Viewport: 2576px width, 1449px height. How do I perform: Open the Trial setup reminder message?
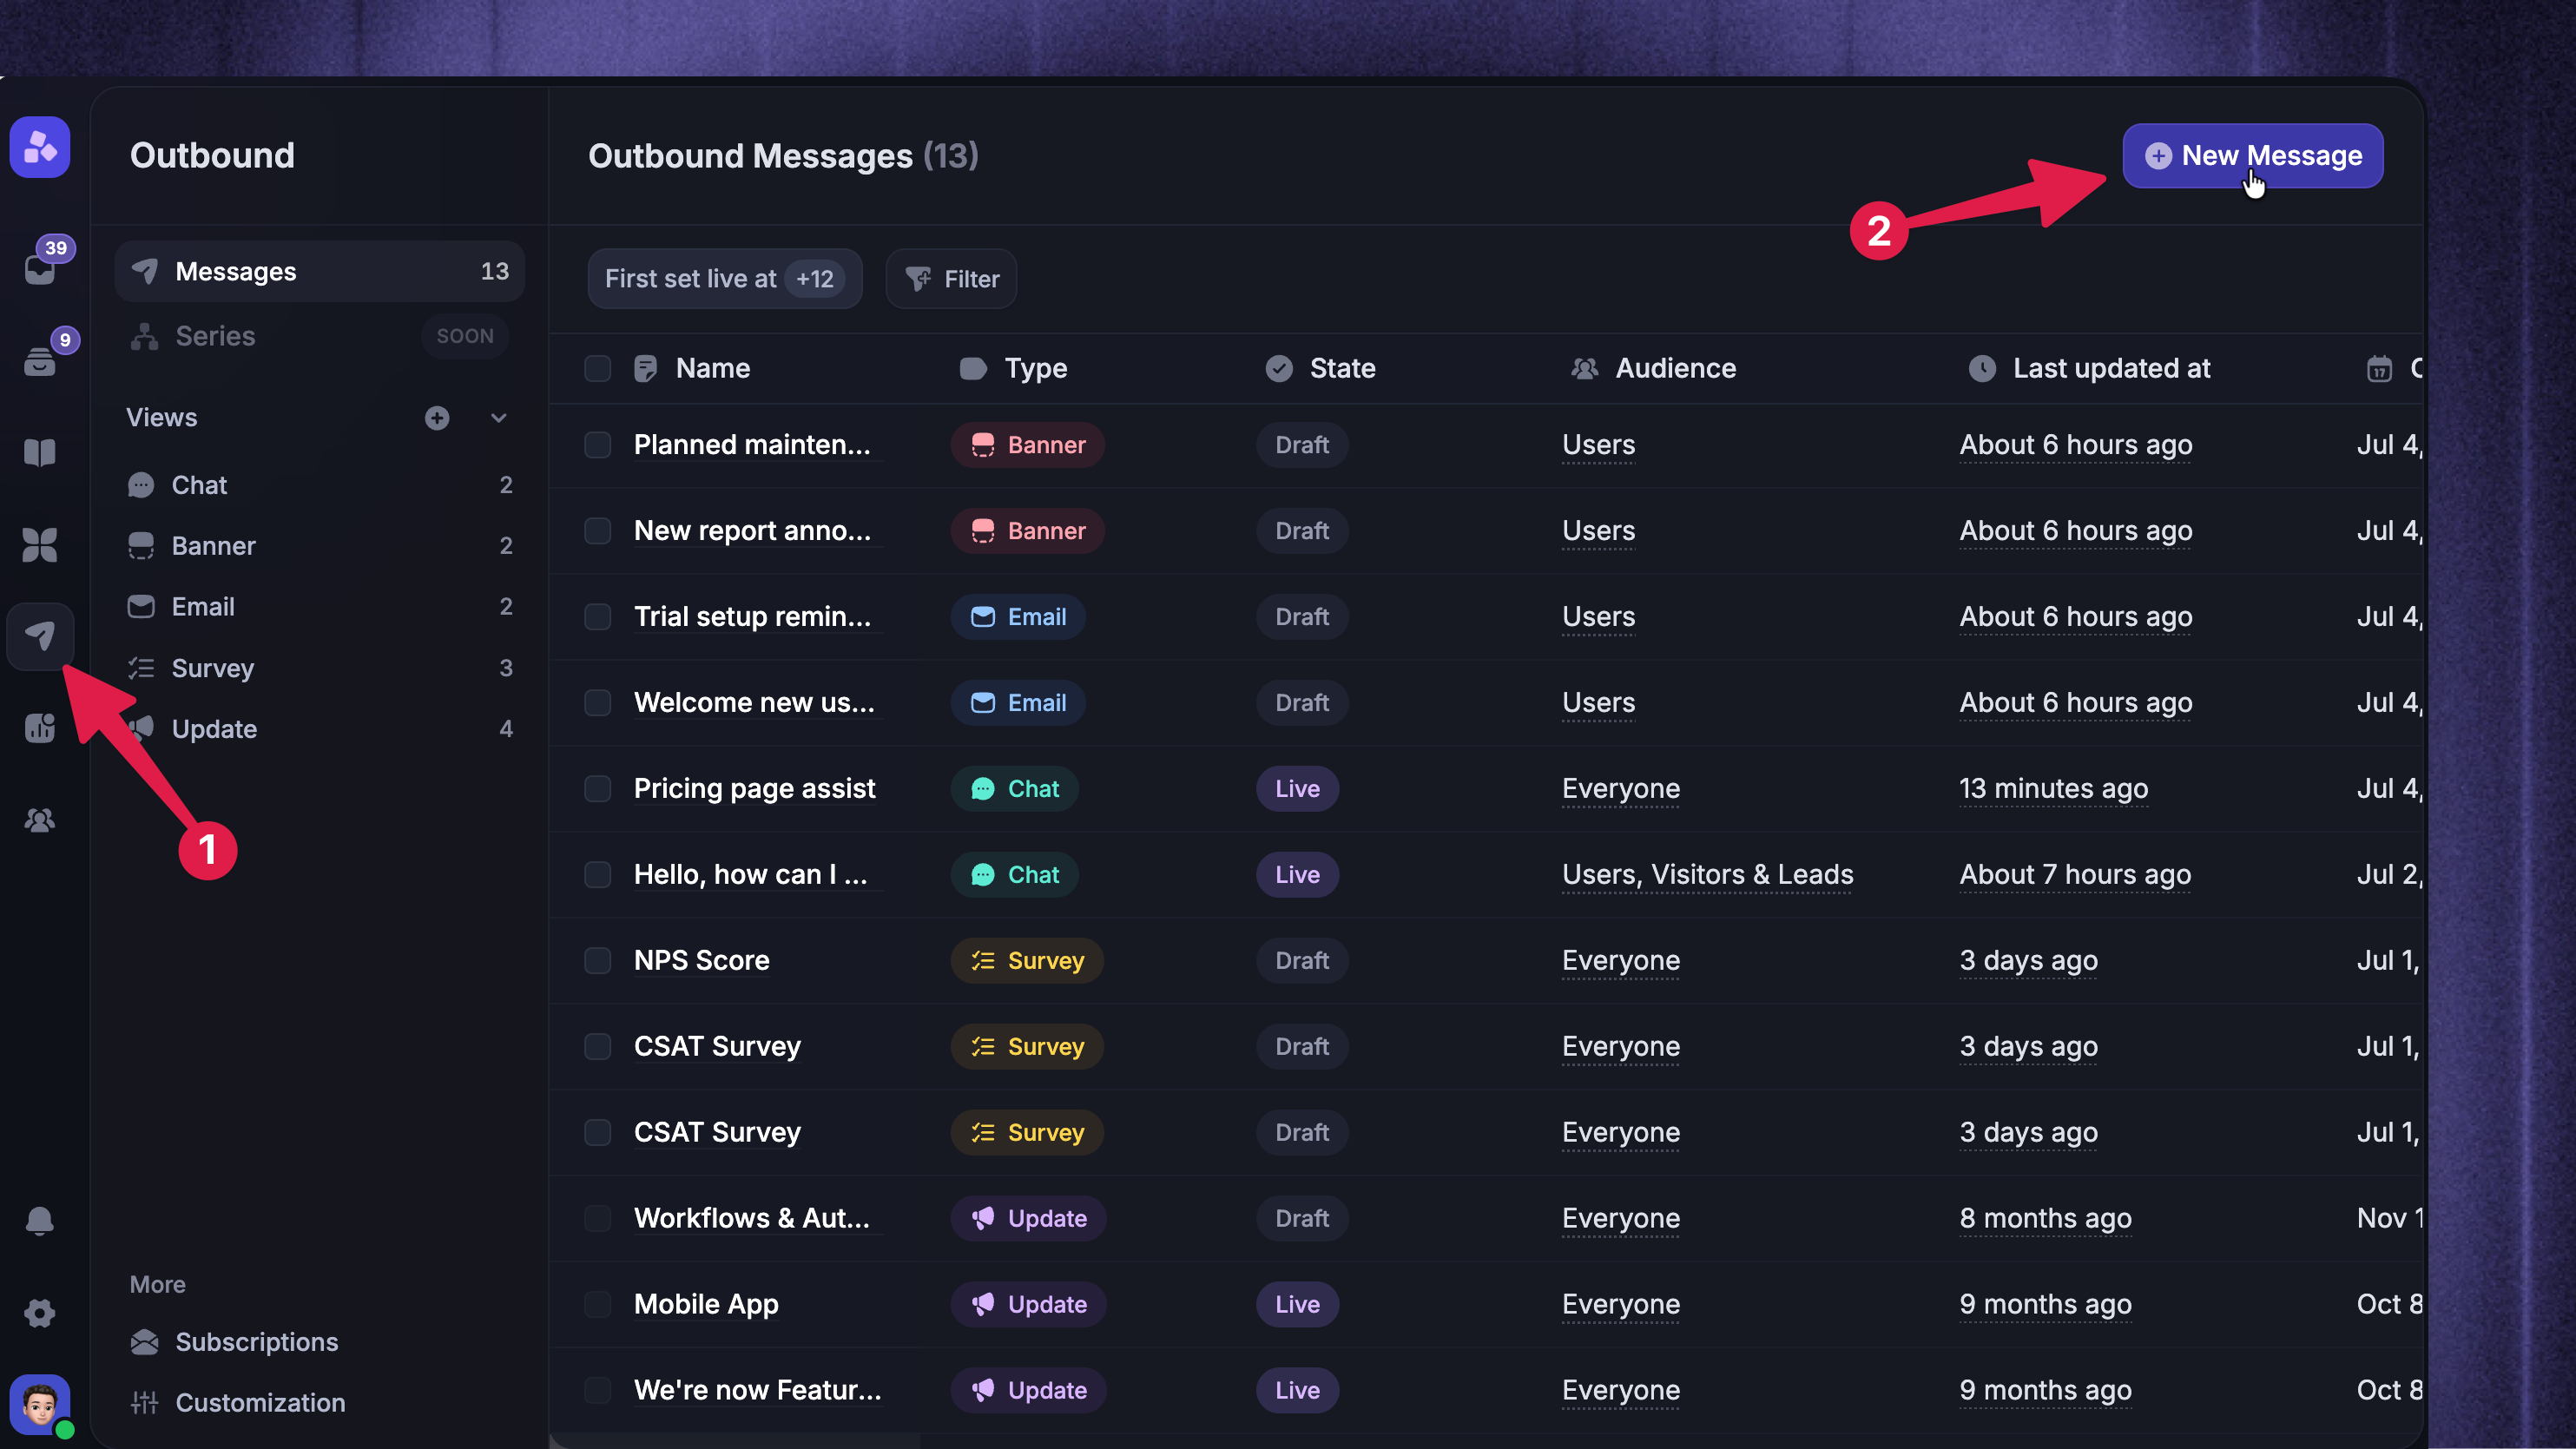[x=752, y=617]
